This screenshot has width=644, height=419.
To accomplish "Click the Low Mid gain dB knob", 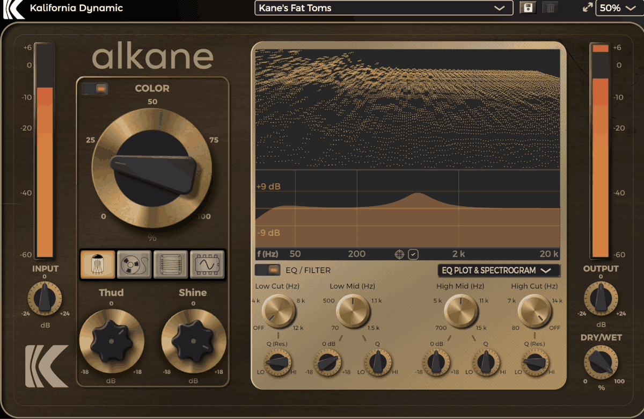I will tap(328, 363).
